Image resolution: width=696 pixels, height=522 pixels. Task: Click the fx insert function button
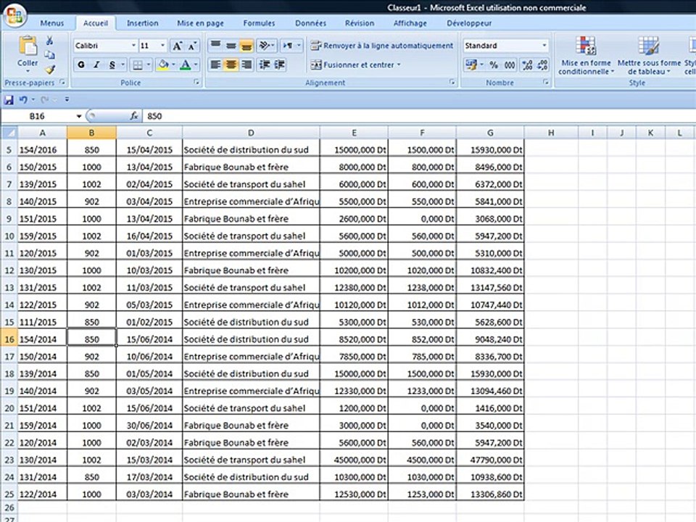[133, 116]
